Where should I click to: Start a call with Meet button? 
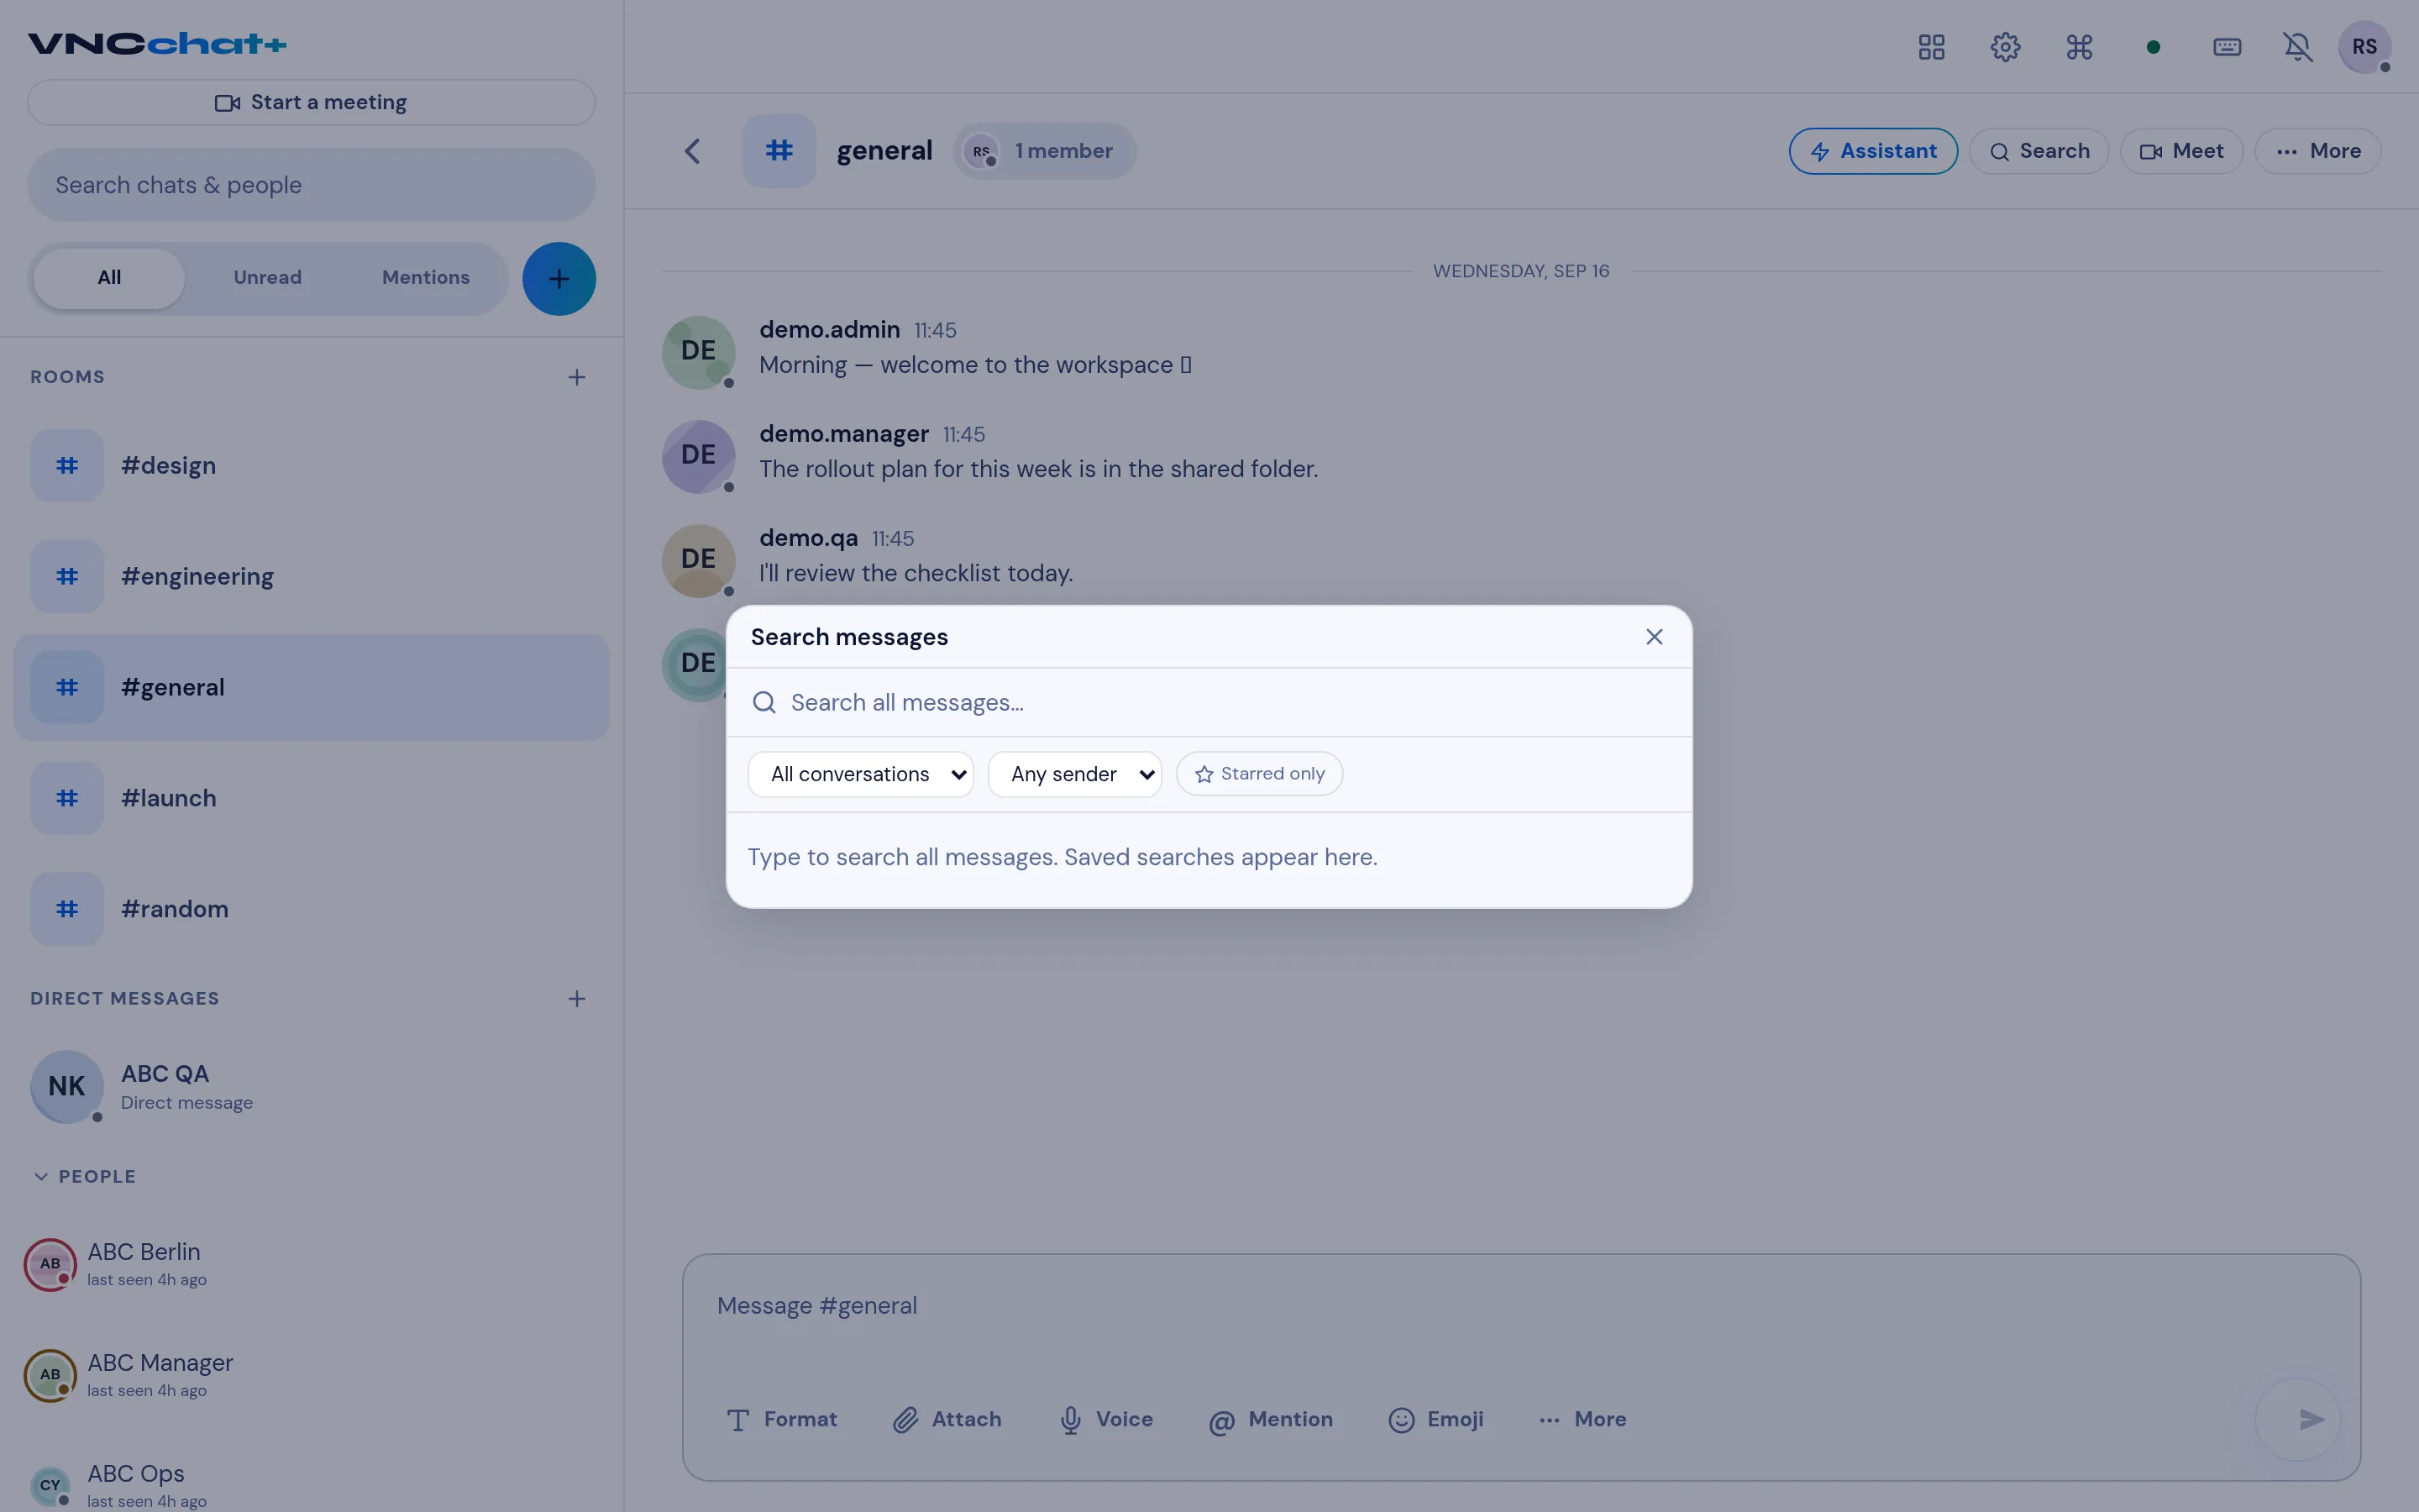click(2181, 151)
